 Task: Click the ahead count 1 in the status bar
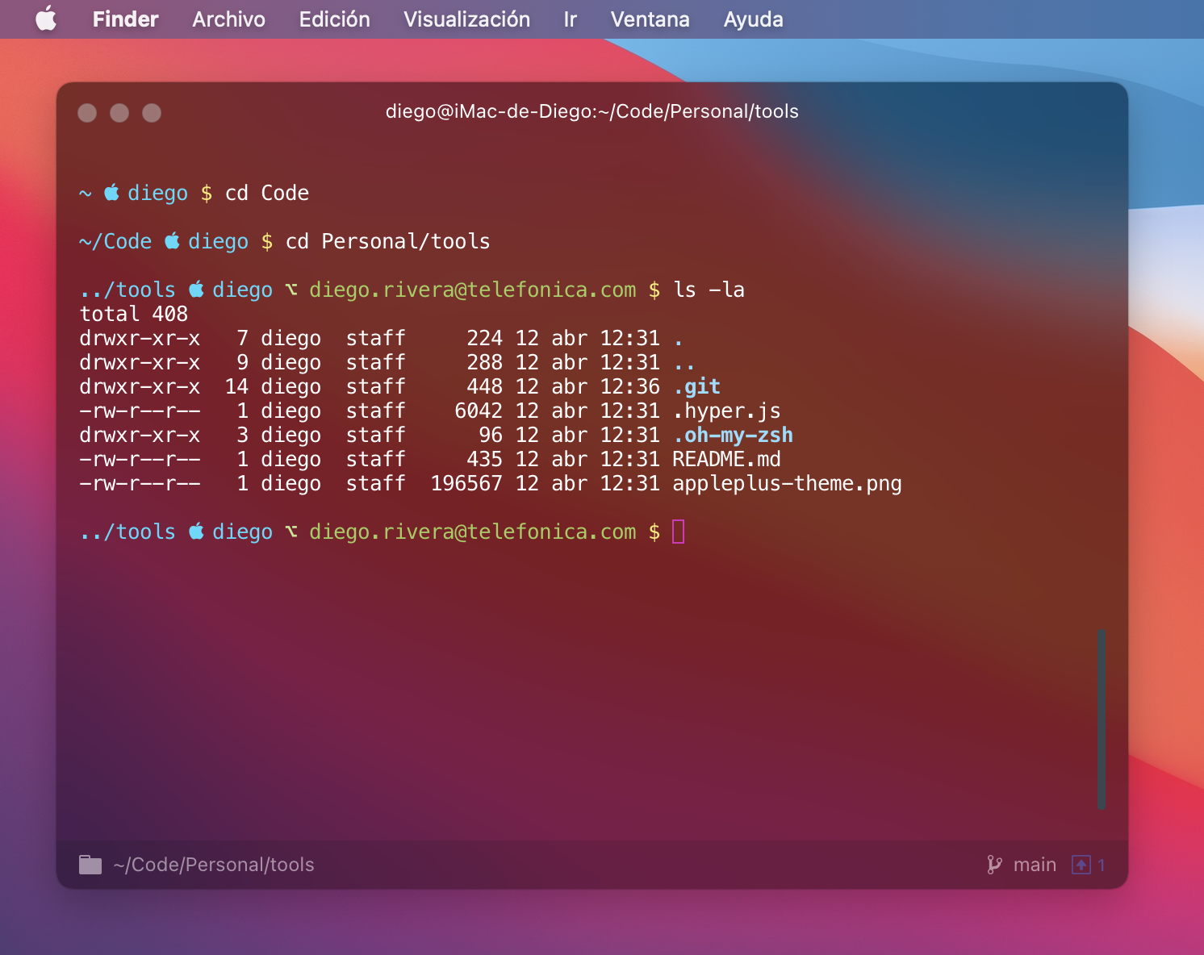click(1101, 865)
